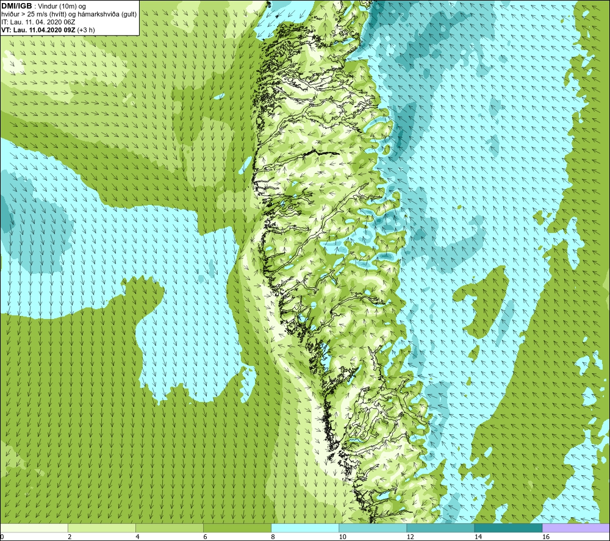
Task: Click the 12–14 m/s teal legend swatch
Action: click(440, 528)
